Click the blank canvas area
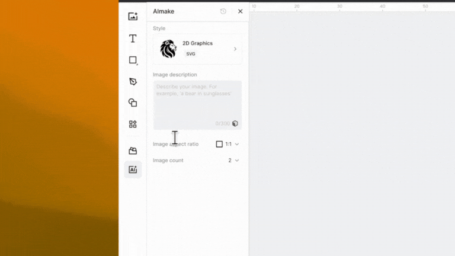Image resolution: width=455 pixels, height=256 pixels. [x=352, y=130]
